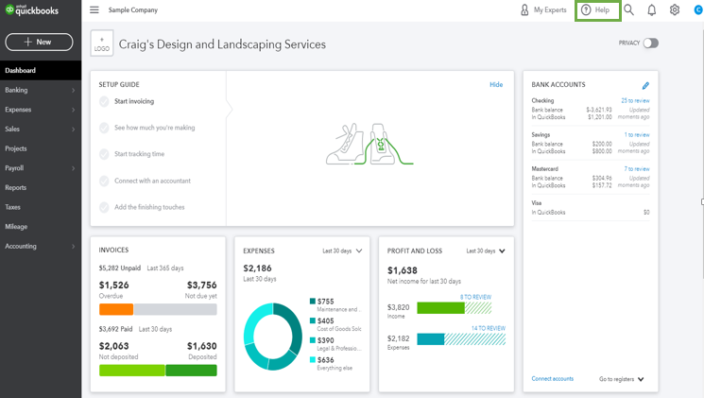Click the gray Not due yet bar

(176, 309)
